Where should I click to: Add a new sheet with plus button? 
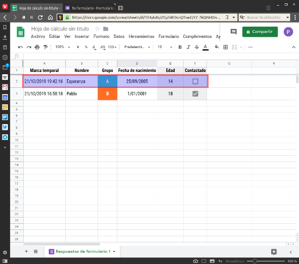coord(26,251)
